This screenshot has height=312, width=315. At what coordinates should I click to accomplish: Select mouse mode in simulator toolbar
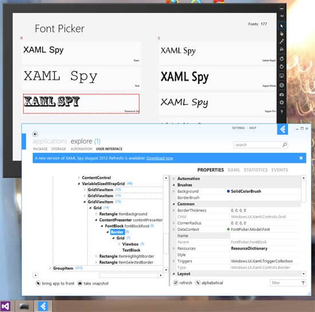coord(281,26)
